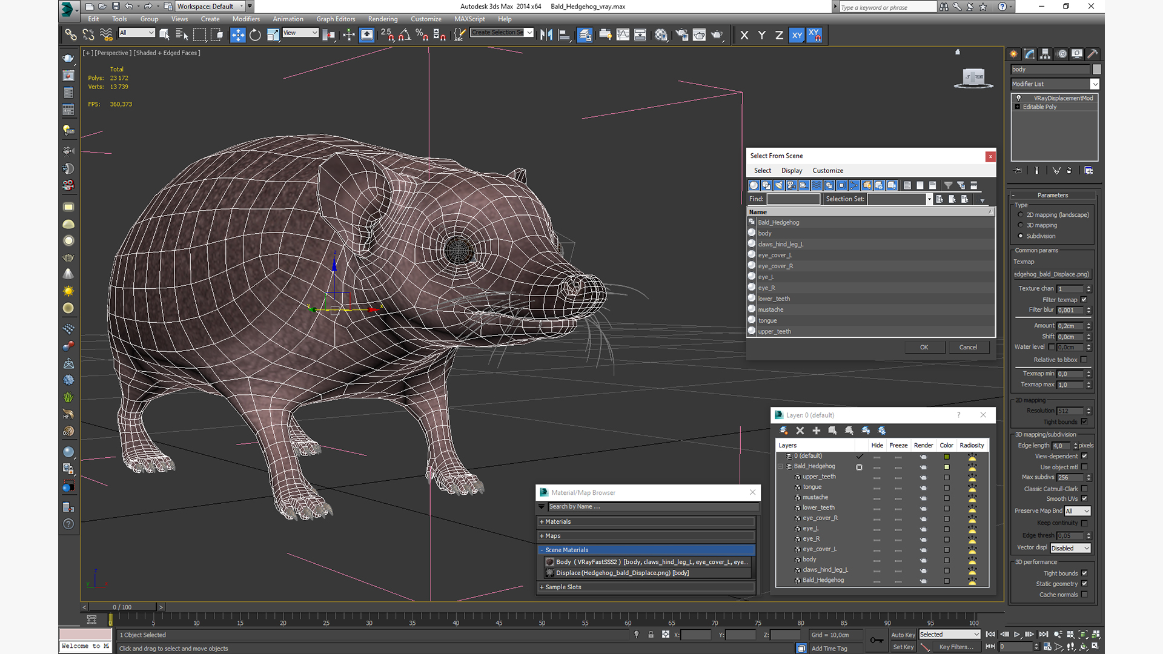
Task: Click Cancel in Select From Scene dialog
Action: click(968, 348)
